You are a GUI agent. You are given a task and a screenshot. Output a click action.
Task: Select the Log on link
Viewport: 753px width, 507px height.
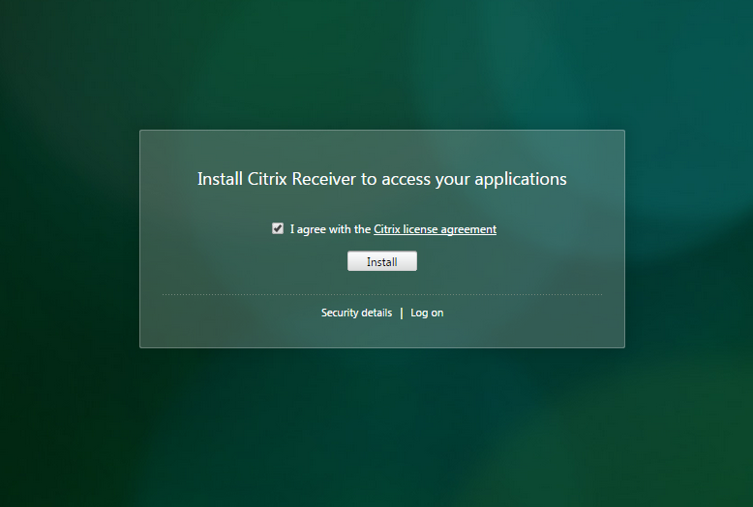427,313
